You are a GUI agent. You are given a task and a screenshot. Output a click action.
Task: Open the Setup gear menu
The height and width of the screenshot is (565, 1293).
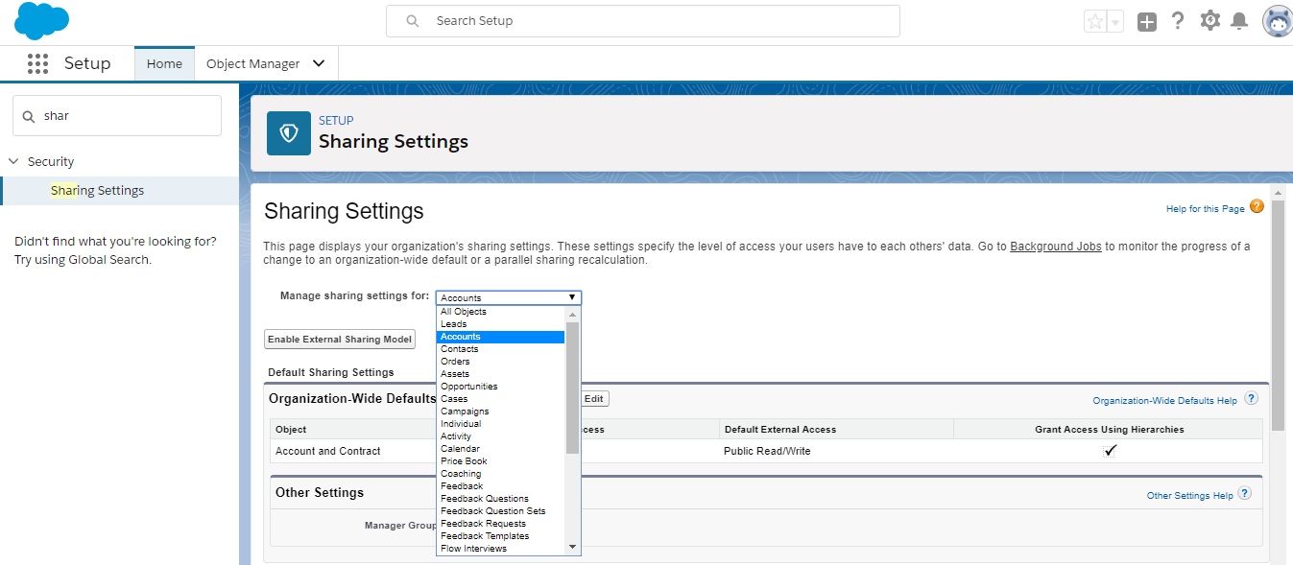click(1209, 19)
